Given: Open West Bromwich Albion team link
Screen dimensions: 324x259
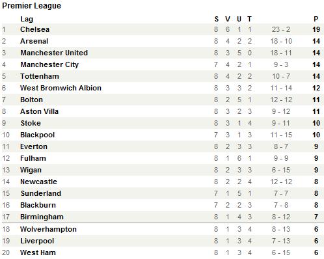Looking at the screenshot, I should [x=61, y=88].
